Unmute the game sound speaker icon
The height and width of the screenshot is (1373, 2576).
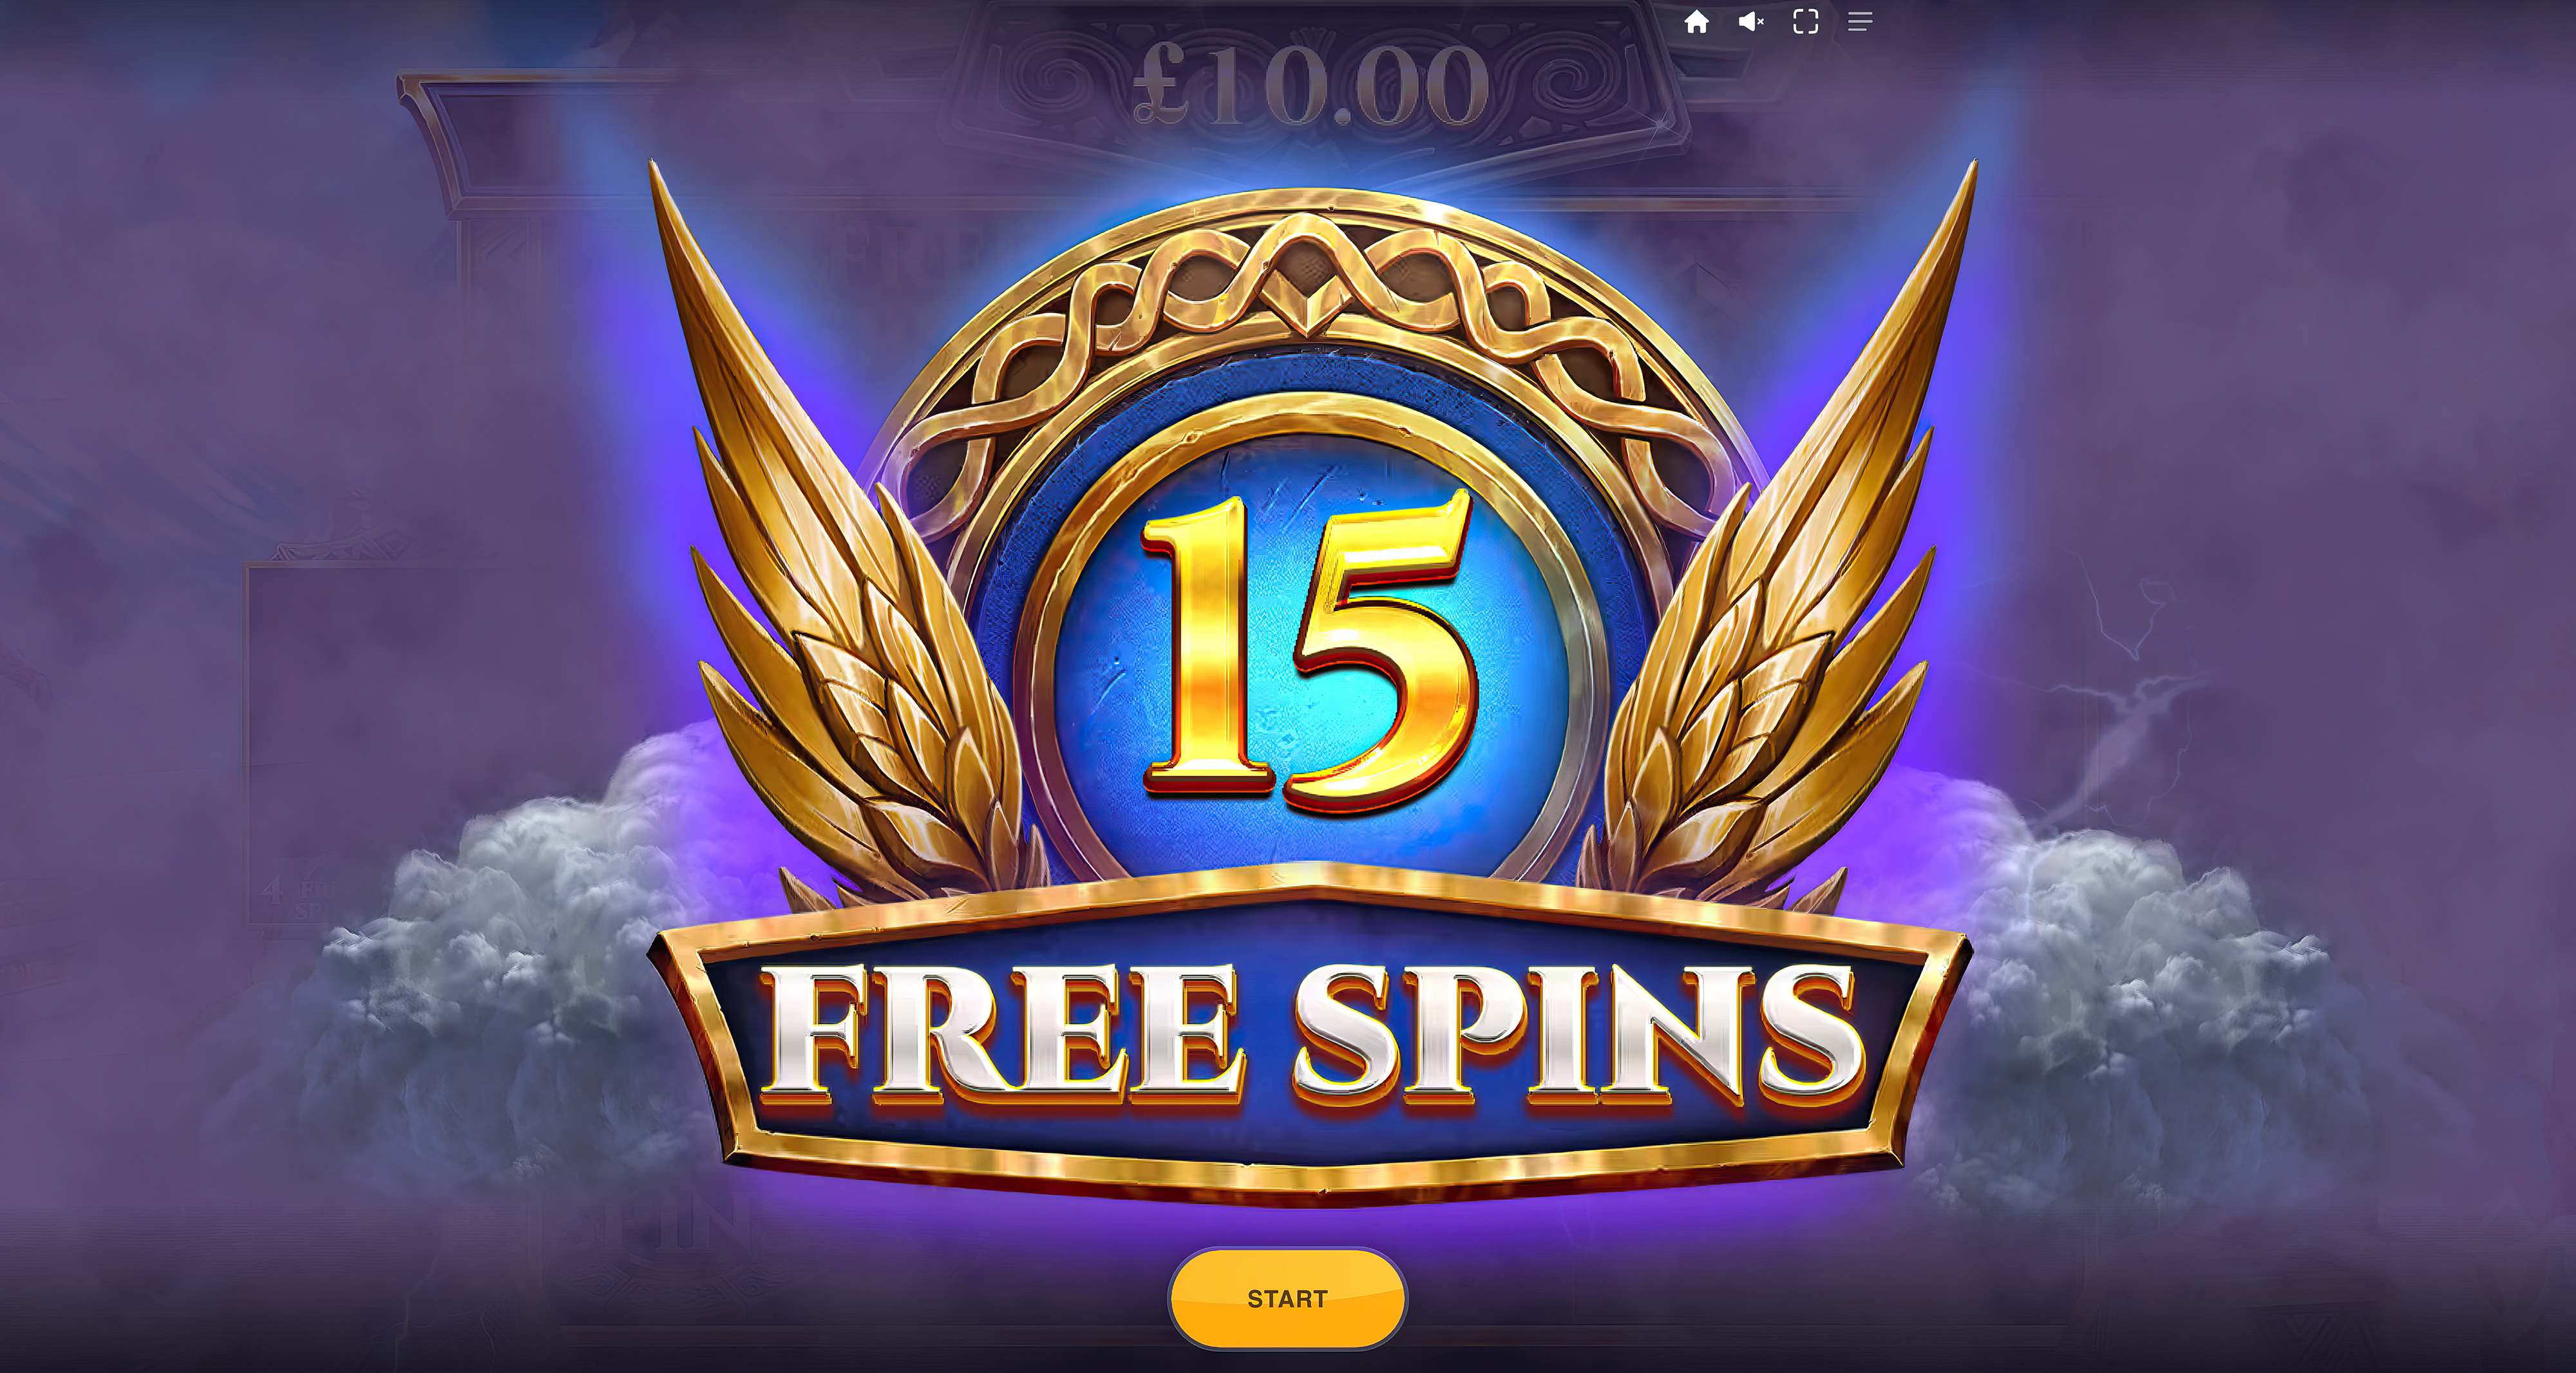(1751, 21)
